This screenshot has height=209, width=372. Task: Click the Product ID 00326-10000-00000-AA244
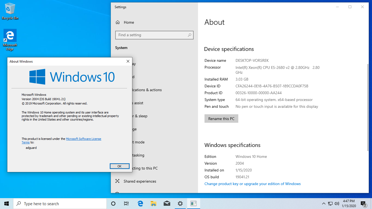[x=258, y=93]
